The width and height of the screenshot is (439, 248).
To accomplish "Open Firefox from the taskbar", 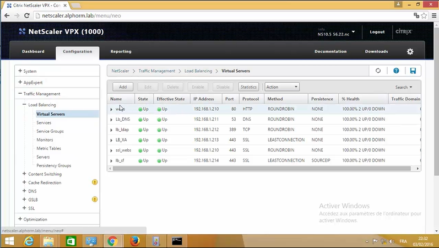I will pyautogui.click(x=134, y=241).
